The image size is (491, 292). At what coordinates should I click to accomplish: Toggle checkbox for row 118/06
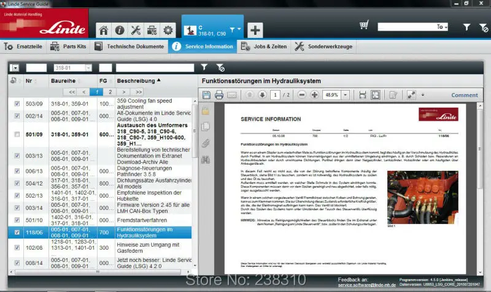[x=17, y=233]
